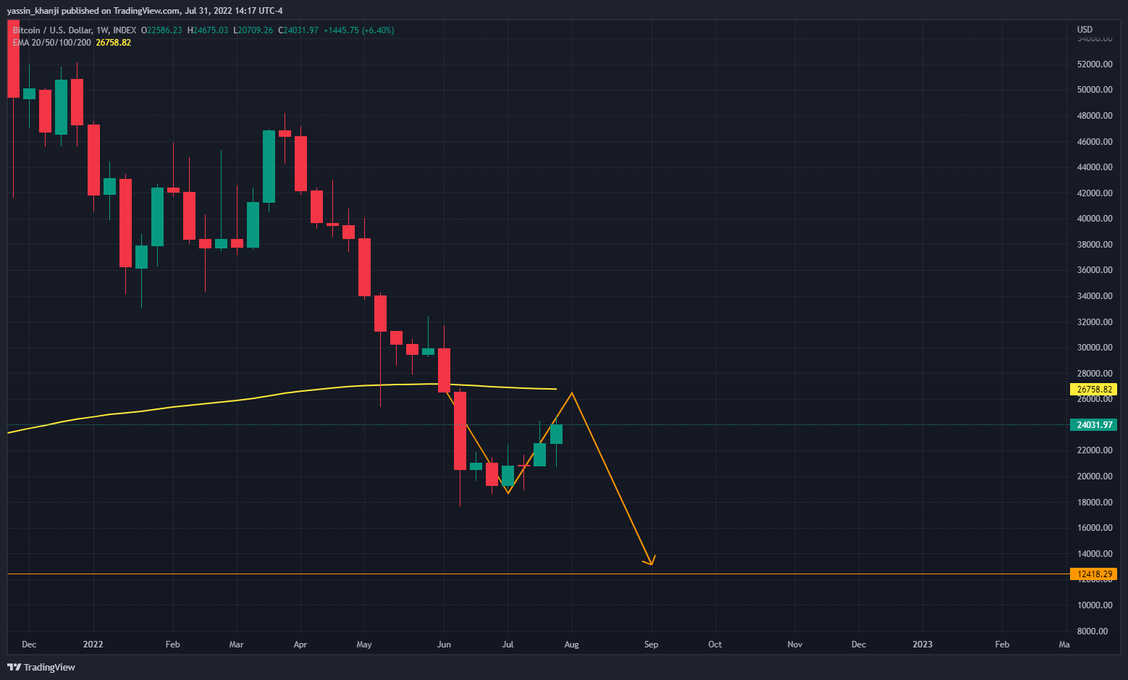Click the May label on the time axis

[x=364, y=645]
